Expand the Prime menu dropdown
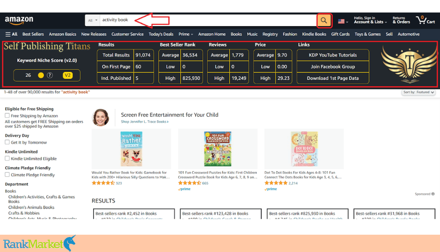Screen dimensions: 440x252 click(186, 34)
